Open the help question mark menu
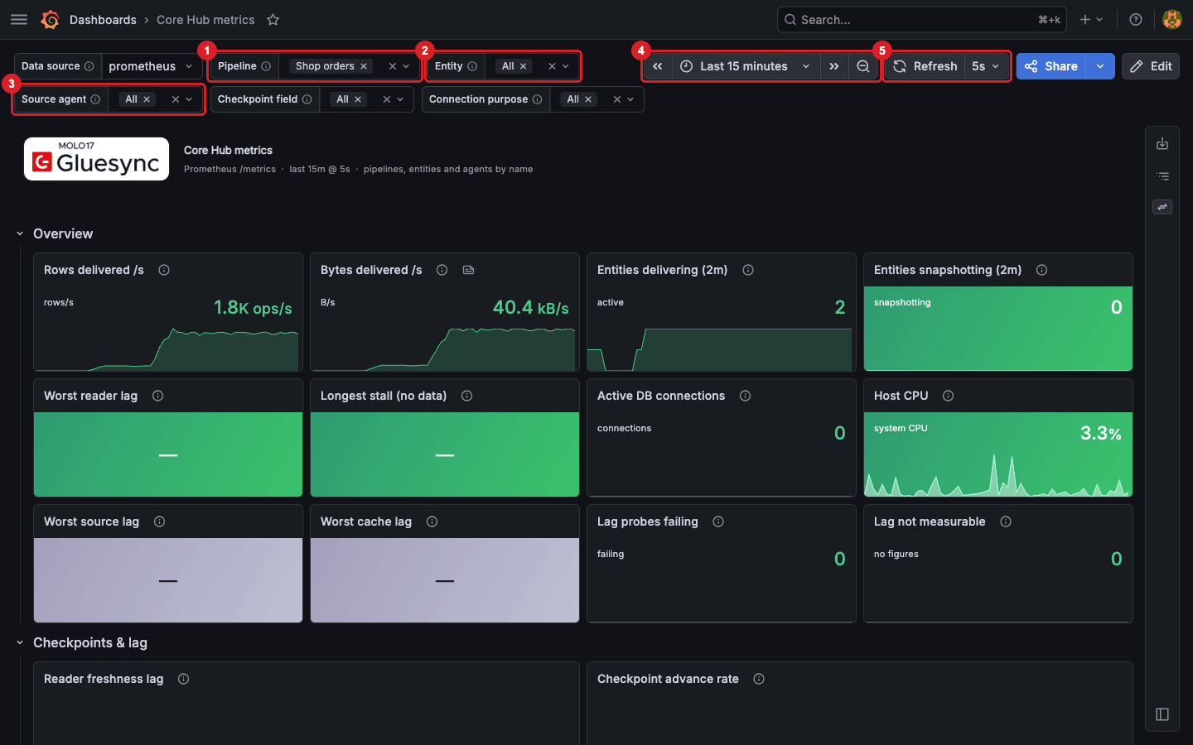1193x745 pixels. (x=1136, y=20)
